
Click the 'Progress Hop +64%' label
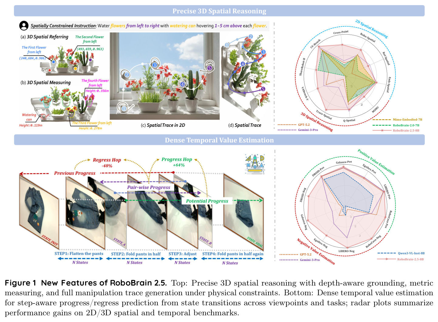click(177, 162)
